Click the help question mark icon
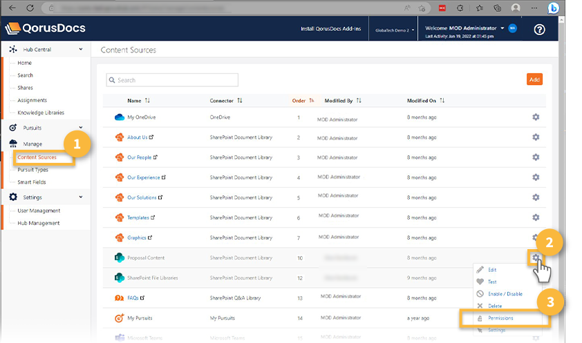The height and width of the screenshot is (343, 582). point(539,29)
